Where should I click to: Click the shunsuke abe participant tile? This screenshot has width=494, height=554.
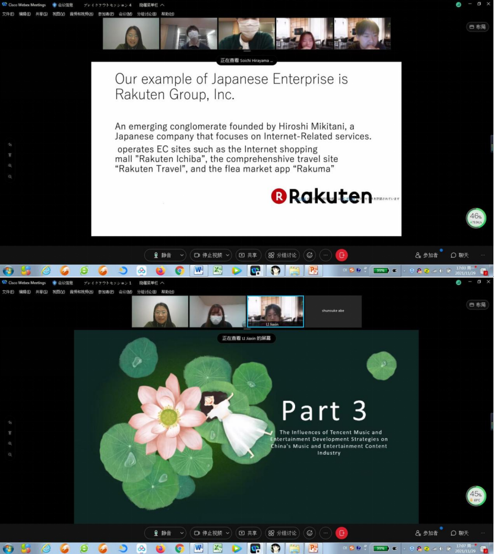click(333, 311)
